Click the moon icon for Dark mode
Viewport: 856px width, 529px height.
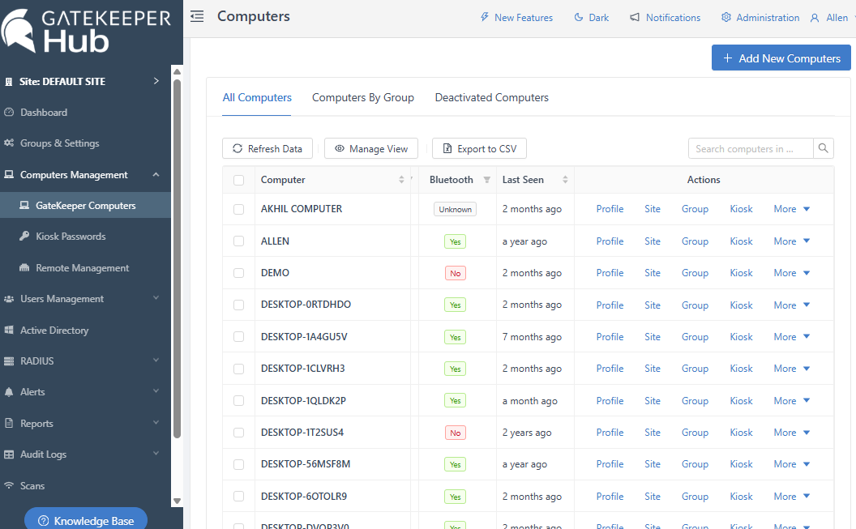(579, 18)
